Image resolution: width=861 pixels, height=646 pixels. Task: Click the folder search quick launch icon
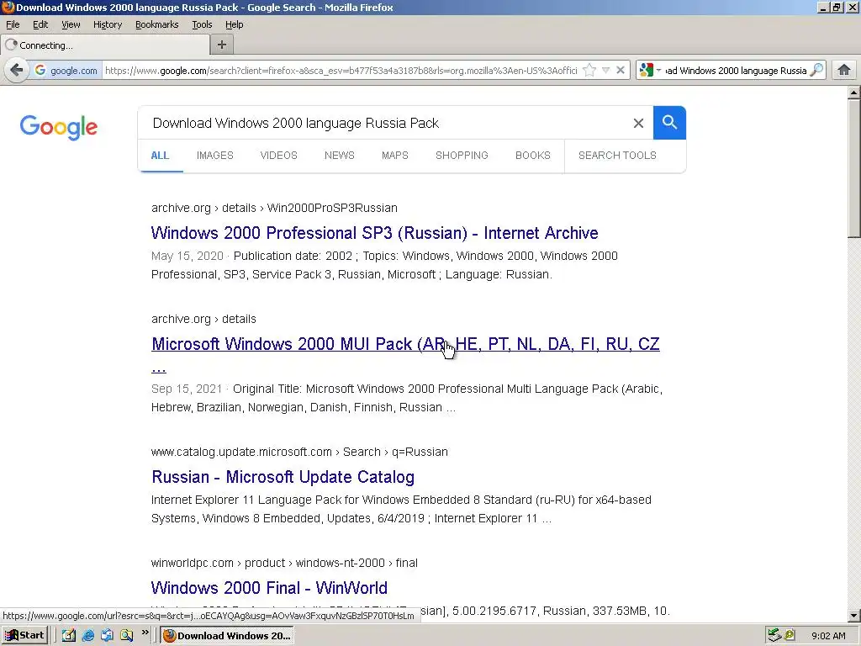(127, 636)
